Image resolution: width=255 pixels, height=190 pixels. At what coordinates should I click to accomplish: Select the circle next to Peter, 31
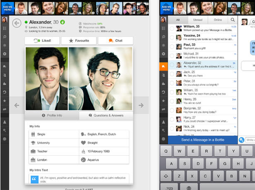(x=172, y=83)
